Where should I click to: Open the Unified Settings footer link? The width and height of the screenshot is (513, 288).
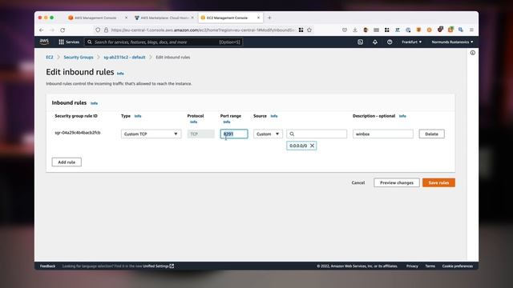(159, 266)
